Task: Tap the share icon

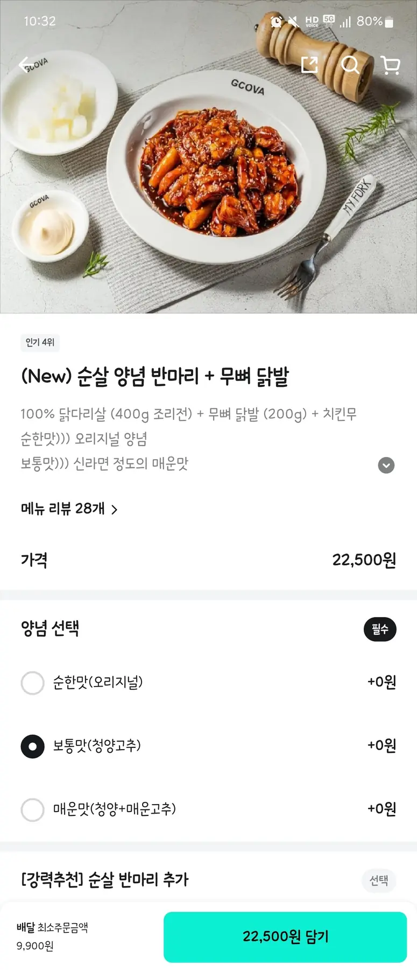Action: pyautogui.click(x=309, y=65)
